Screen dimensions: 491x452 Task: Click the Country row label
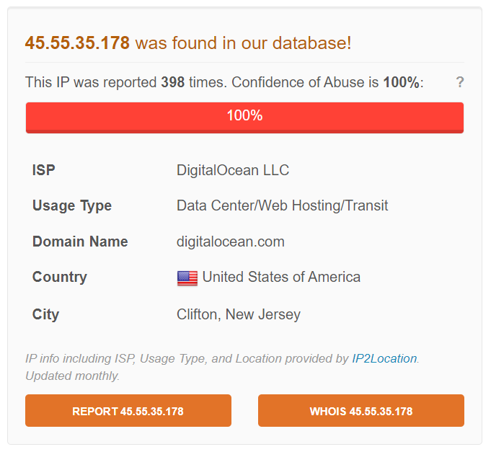pos(60,277)
